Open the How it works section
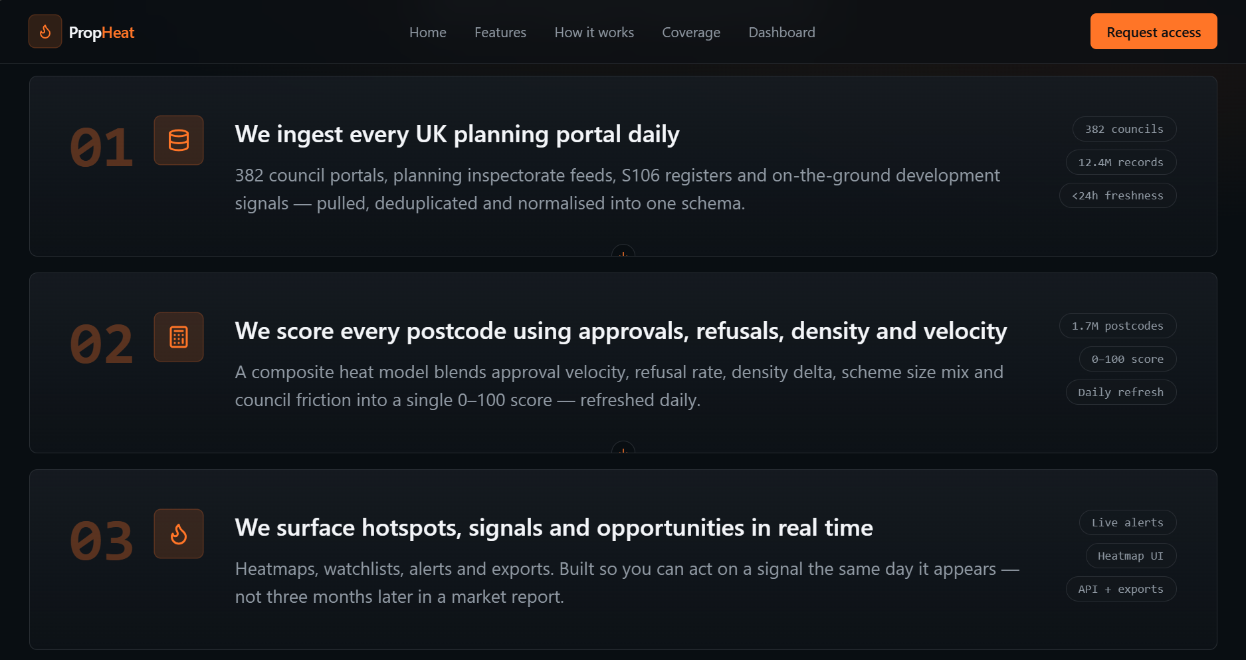1246x660 pixels. [x=594, y=32]
